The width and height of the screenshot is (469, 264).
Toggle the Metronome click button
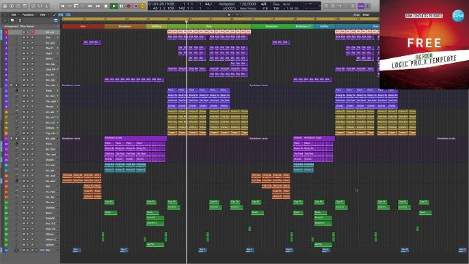coord(368,5)
